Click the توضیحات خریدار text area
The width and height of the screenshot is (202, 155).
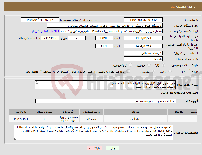click(x=93, y=132)
